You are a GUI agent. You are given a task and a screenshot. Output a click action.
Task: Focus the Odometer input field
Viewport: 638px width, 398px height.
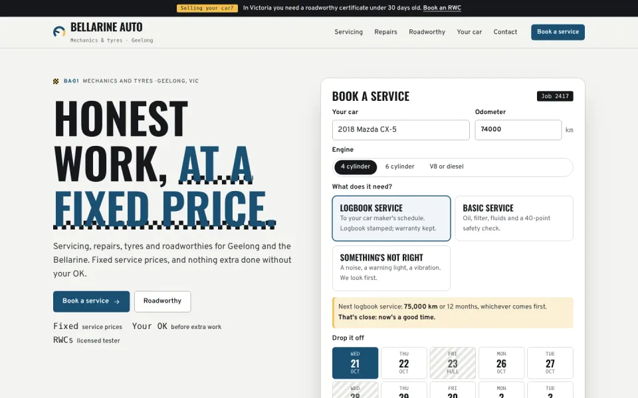tap(518, 130)
